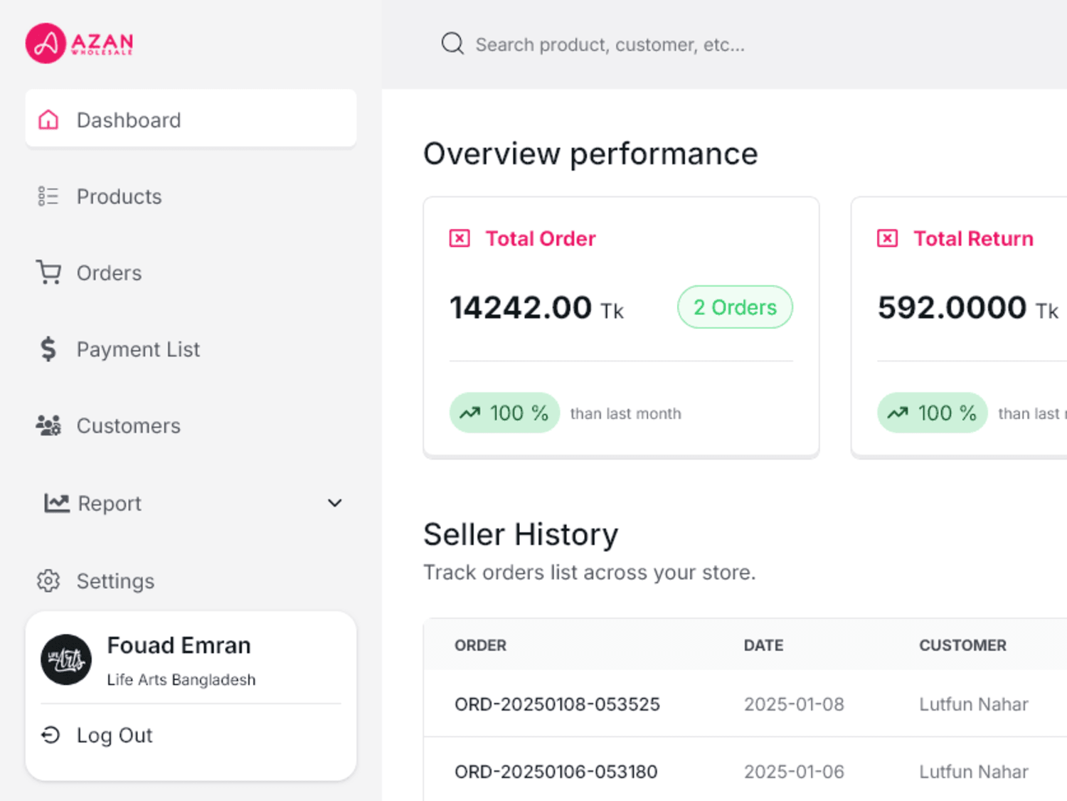Click the date 2025-01-08

(794, 704)
